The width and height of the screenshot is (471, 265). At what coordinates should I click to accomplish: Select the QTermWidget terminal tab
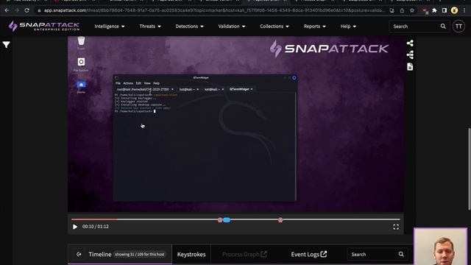click(x=241, y=89)
